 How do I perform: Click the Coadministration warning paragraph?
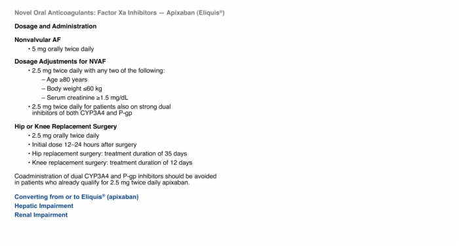(x=115, y=180)
